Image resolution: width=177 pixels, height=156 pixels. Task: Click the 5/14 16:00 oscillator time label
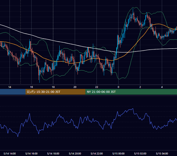tap(31, 153)
